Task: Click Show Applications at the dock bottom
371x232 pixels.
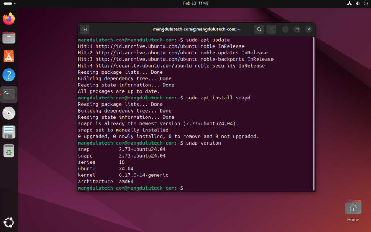Action: (9, 222)
